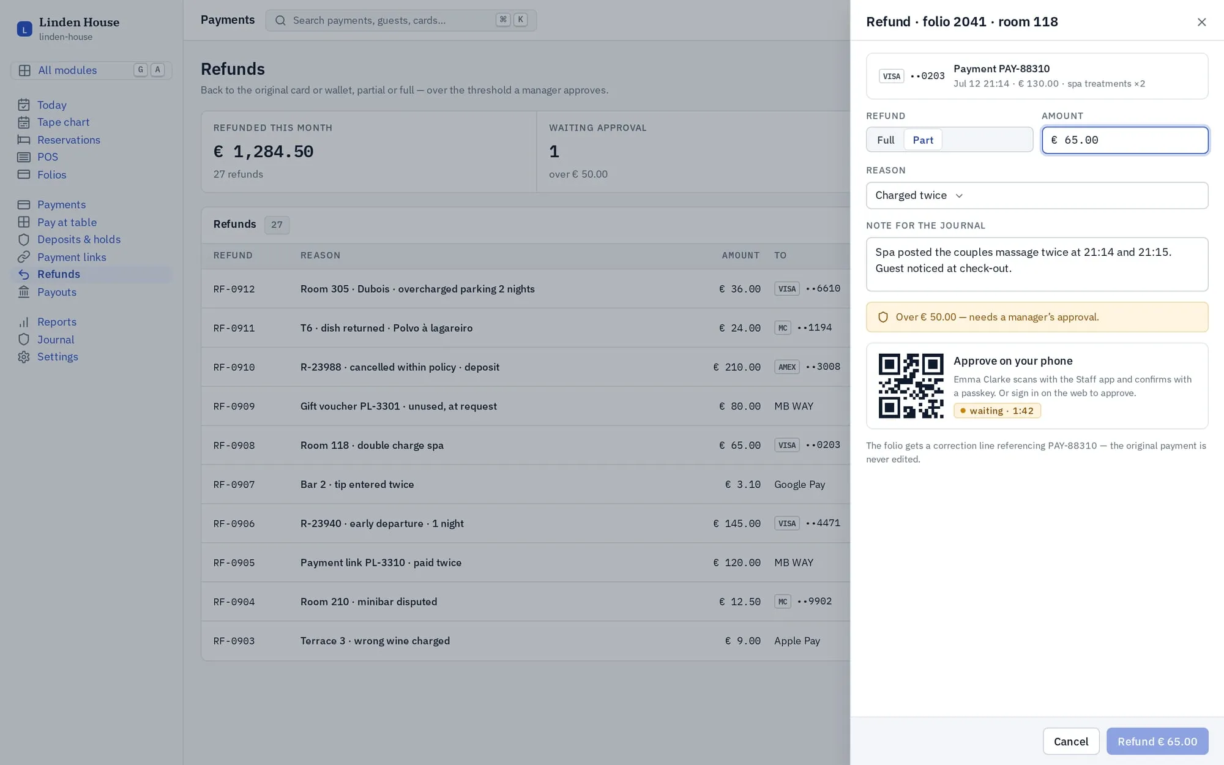The height and width of the screenshot is (765, 1224).
Task: Select Part refund option
Action: 923,140
